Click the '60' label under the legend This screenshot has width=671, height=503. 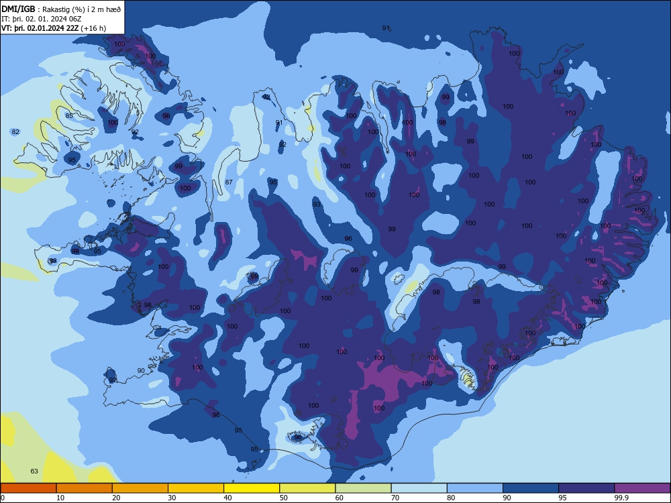tap(340, 498)
